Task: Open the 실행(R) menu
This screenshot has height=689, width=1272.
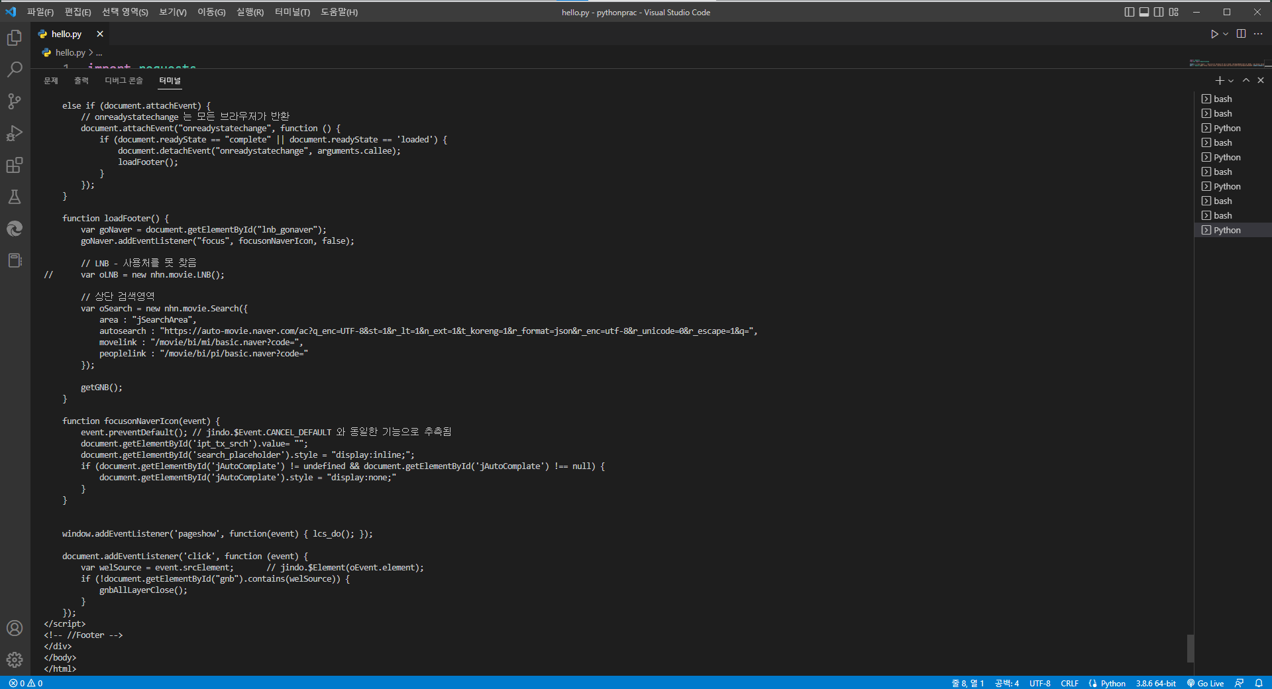Action: pyautogui.click(x=250, y=12)
